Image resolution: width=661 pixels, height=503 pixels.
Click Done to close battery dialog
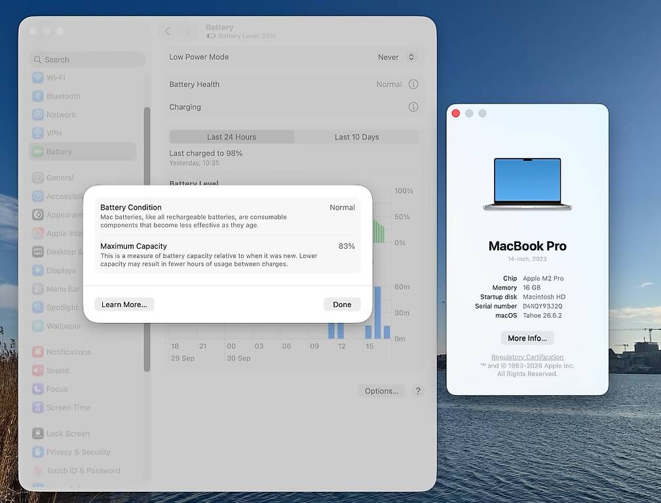342,305
